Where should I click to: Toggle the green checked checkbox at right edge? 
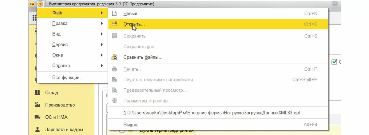pos(334,62)
